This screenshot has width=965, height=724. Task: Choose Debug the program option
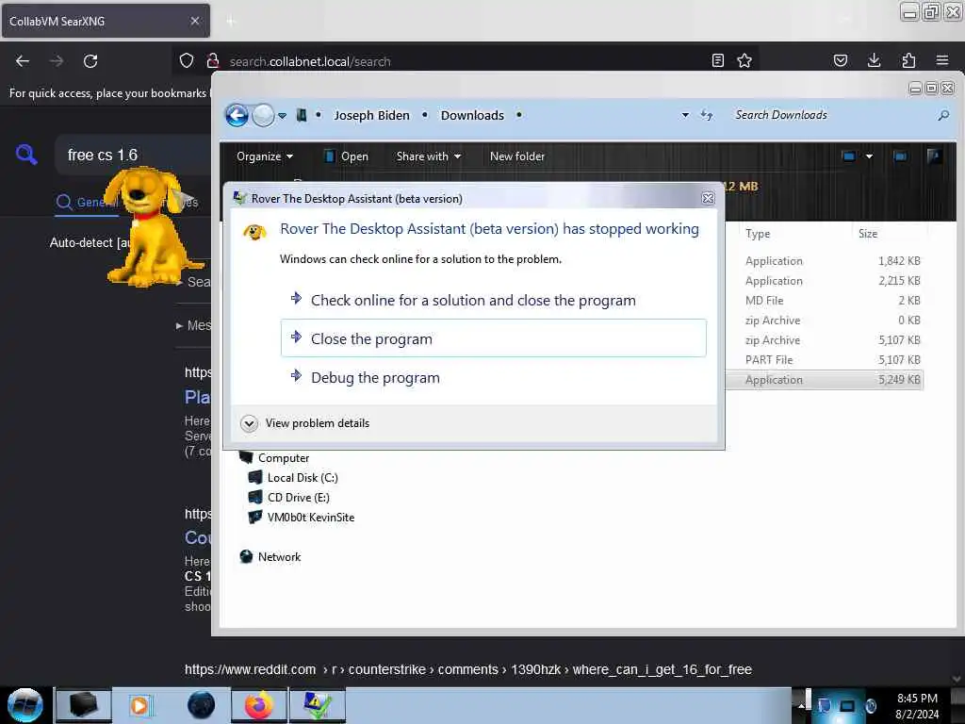494,377
